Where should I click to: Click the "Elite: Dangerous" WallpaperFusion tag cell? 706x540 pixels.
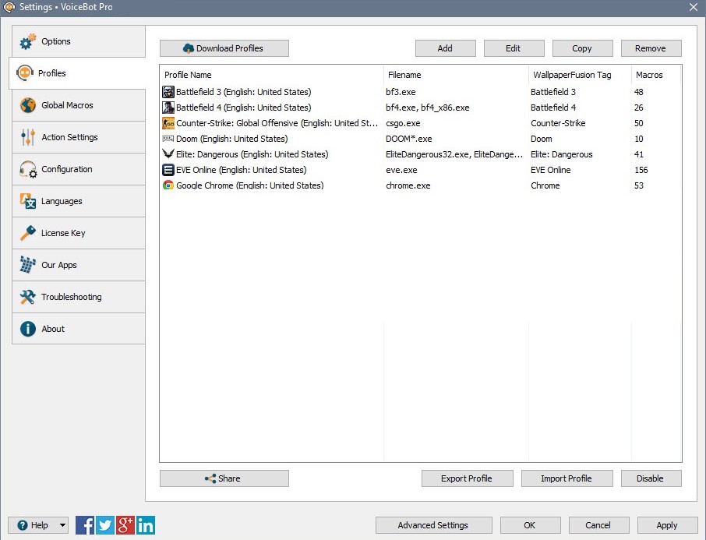[562, 154]
